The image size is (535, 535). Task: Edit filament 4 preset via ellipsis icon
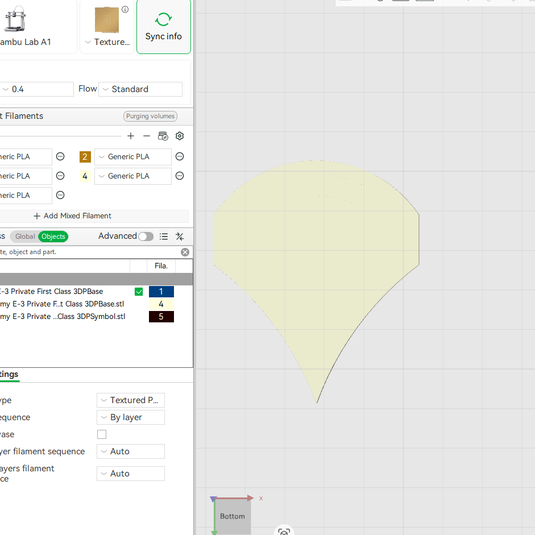tap(180, 176)
